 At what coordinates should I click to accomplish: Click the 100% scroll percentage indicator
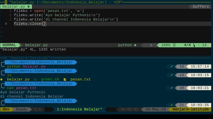point(166,45)
